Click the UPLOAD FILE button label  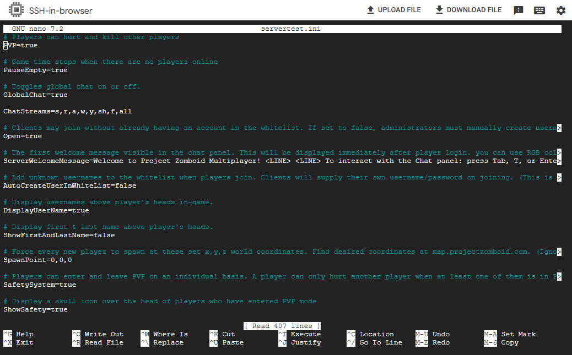point(399,10)
